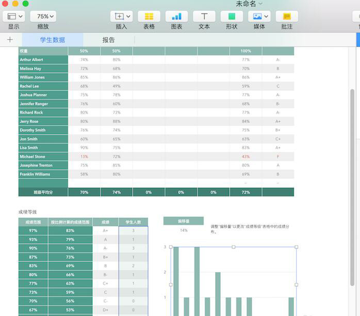
Task: Click the vertical scrollbar thumb
Action: point(352,187)
